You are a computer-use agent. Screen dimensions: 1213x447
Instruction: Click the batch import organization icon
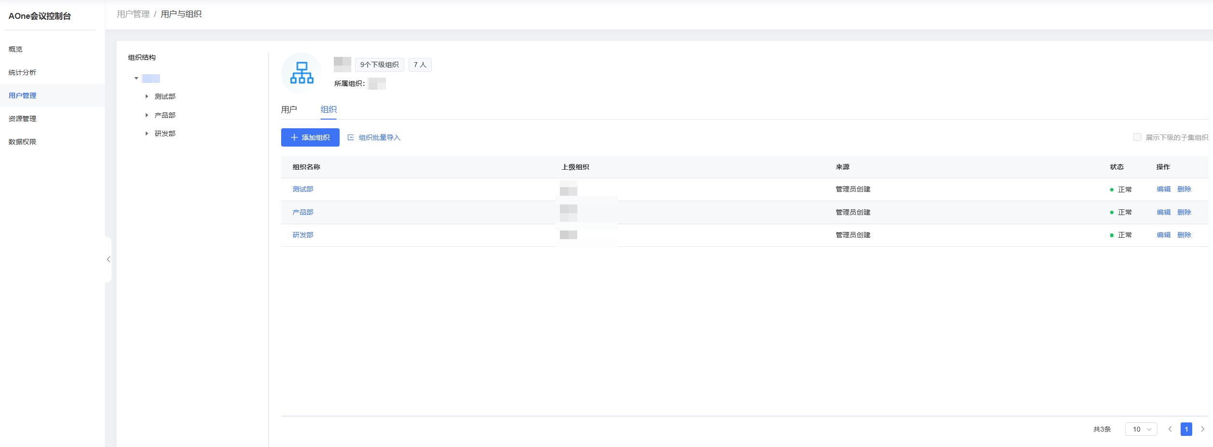point(351,137)
